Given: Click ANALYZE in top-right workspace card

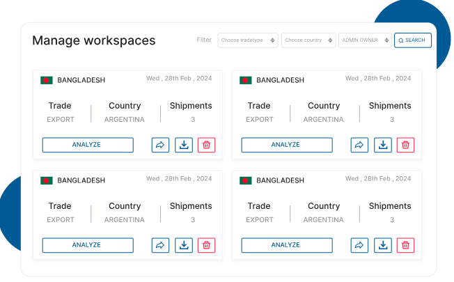Looking at the screenshot, I should point(286,145).
